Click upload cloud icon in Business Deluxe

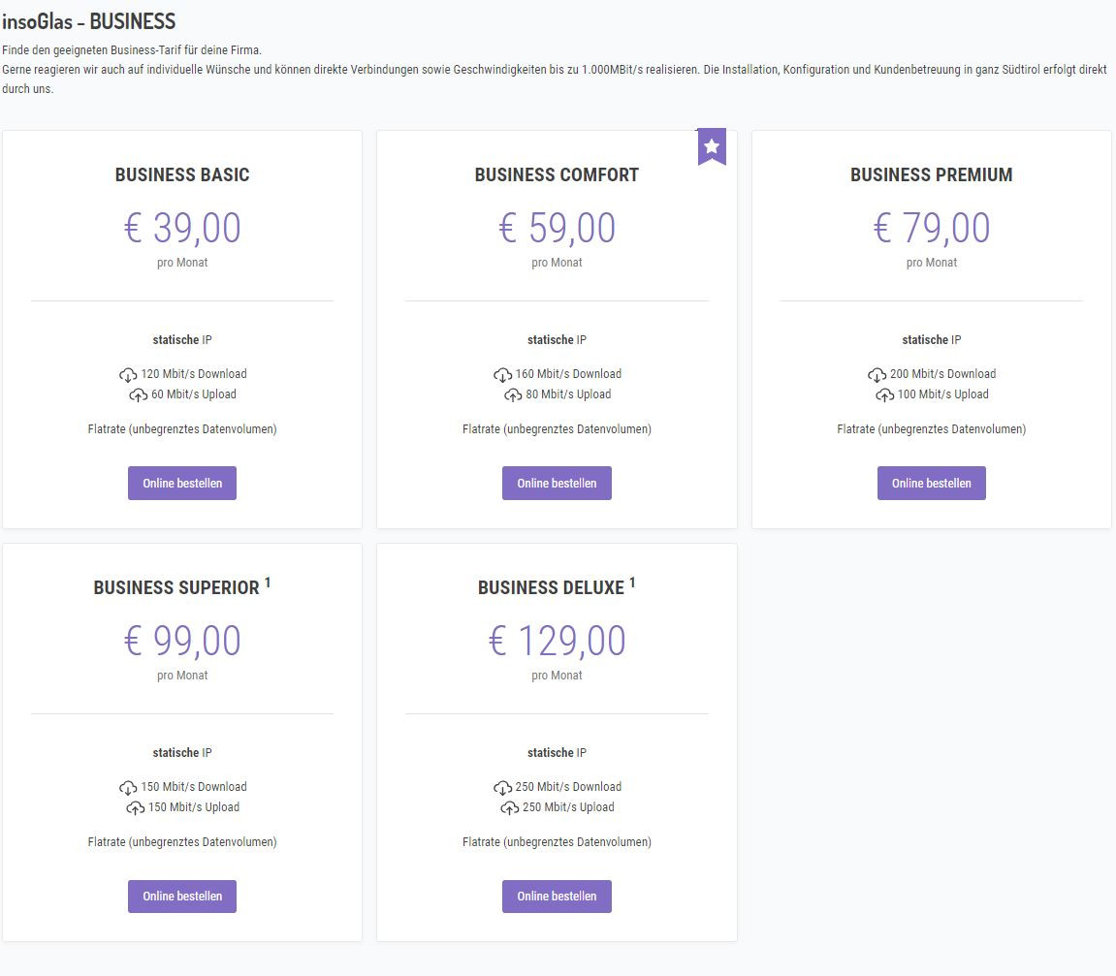click(510, 807)
